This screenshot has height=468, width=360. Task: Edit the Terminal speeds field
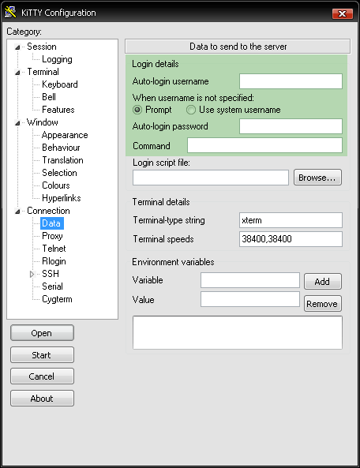point(291,239)
